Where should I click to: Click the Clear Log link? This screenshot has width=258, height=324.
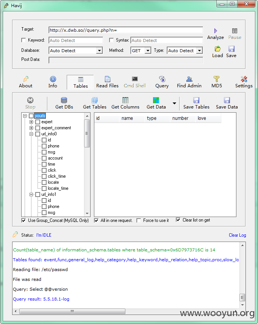[237, 235]
